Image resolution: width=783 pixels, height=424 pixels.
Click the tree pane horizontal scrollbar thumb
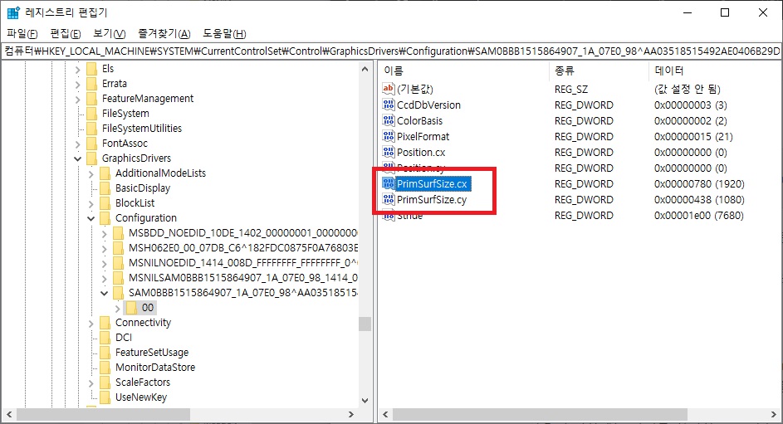pos(103,415)
